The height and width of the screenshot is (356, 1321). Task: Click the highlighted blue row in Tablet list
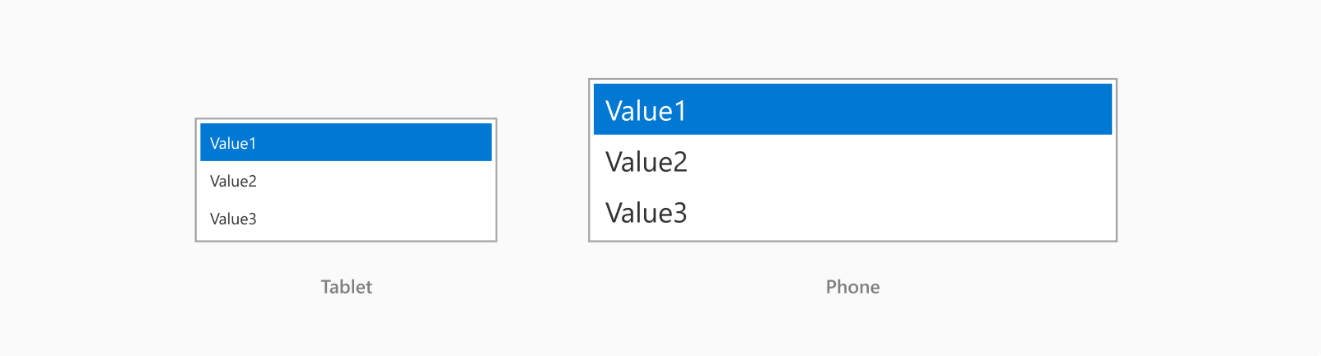click(x=346, y=142)
